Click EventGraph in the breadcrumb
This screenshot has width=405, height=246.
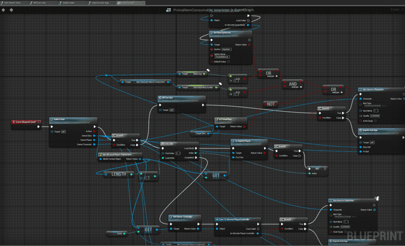pos(244,10)
